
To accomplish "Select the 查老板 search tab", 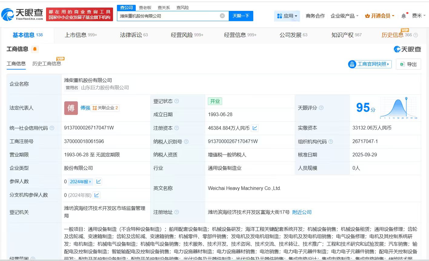I will click(145, 8).
